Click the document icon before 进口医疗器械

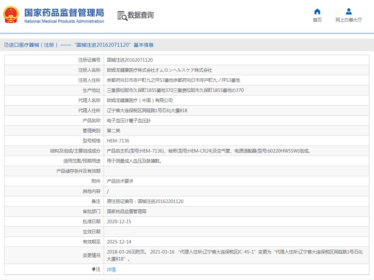[7, 45]
